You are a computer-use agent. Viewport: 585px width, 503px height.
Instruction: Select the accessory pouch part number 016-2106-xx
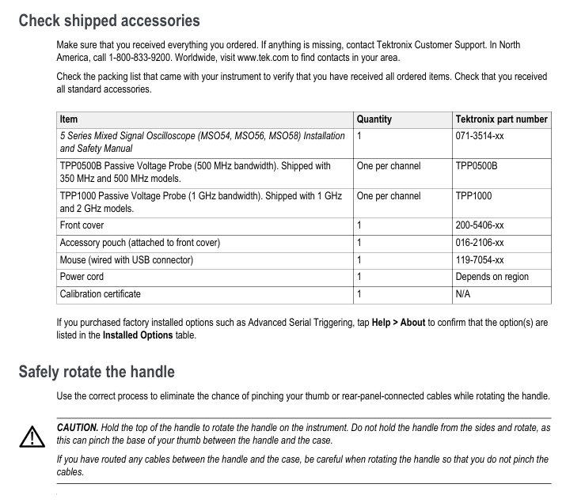[x=480, y=243]
